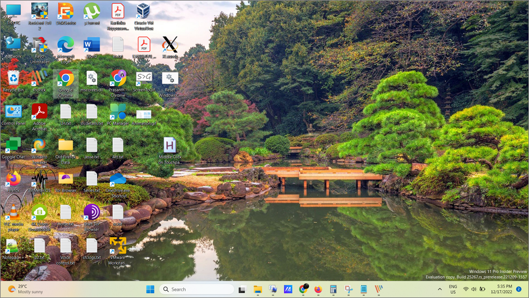The height and width of the screenshot is (298, 529).
Task: Select the PC Manager desktop shortcut
Action: point(118,115)
